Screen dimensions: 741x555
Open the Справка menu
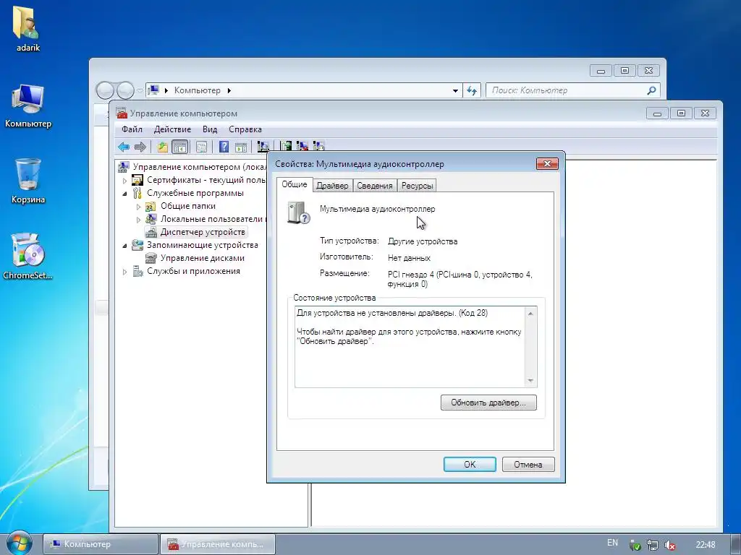tap(245, 129)
